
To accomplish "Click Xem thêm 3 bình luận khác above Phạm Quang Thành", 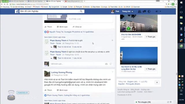I will pos(55,37).
